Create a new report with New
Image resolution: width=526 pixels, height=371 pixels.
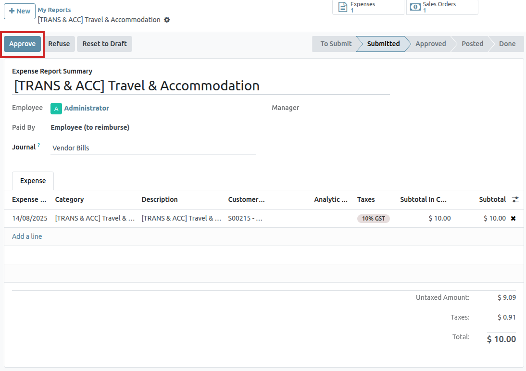[x=19, y=11]
